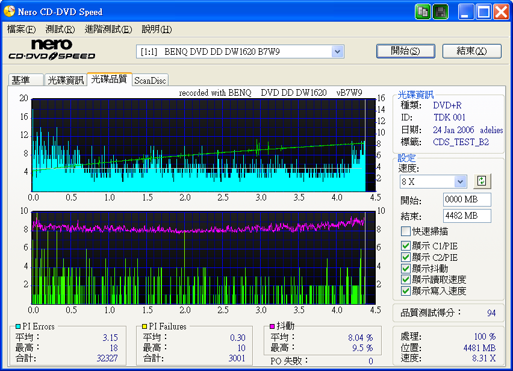Click the cyan PI Errors legend swatch
This screenshot has height=371, width=513.
coord(18,326)
